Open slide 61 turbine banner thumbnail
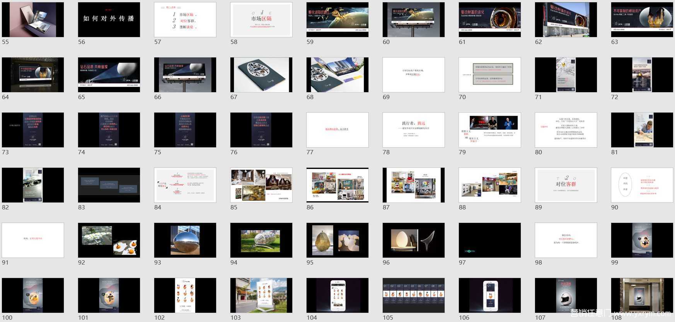 (490, 20)
